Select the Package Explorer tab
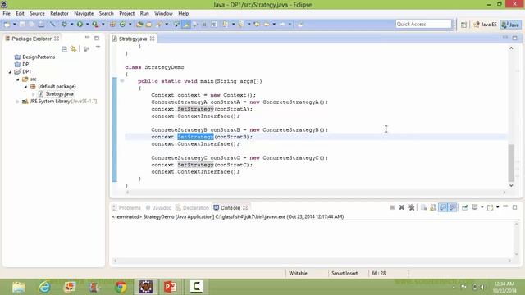This screenshot has height=295, width=525. point(32,39)
